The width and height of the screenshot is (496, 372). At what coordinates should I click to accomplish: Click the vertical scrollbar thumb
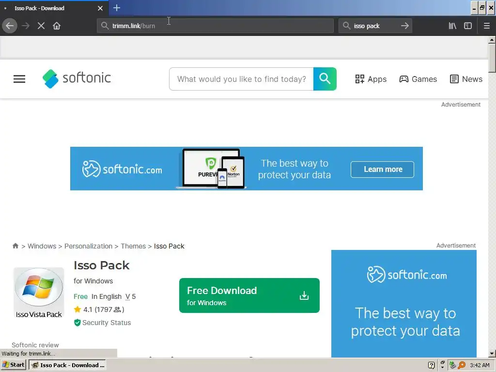pos(492,58)
